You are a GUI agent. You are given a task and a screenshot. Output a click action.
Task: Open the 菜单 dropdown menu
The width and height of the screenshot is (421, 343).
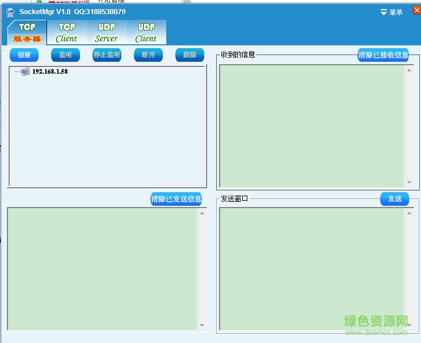click(x=391, y=12)
